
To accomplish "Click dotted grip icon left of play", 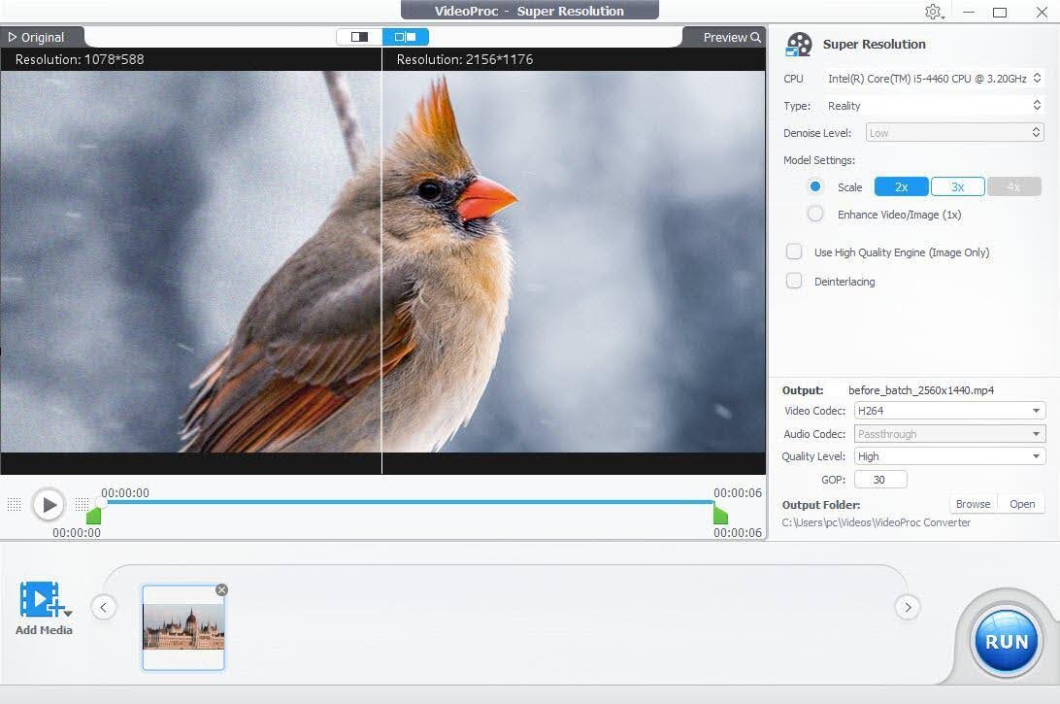I will (x=15, y=505).
